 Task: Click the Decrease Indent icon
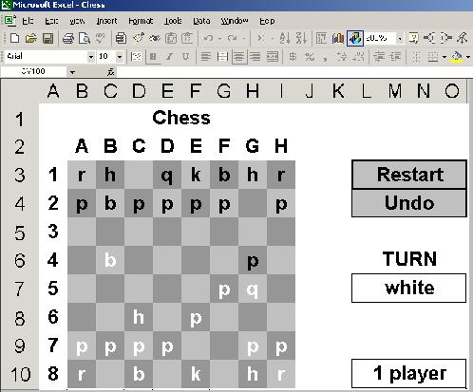coord(379,57)
